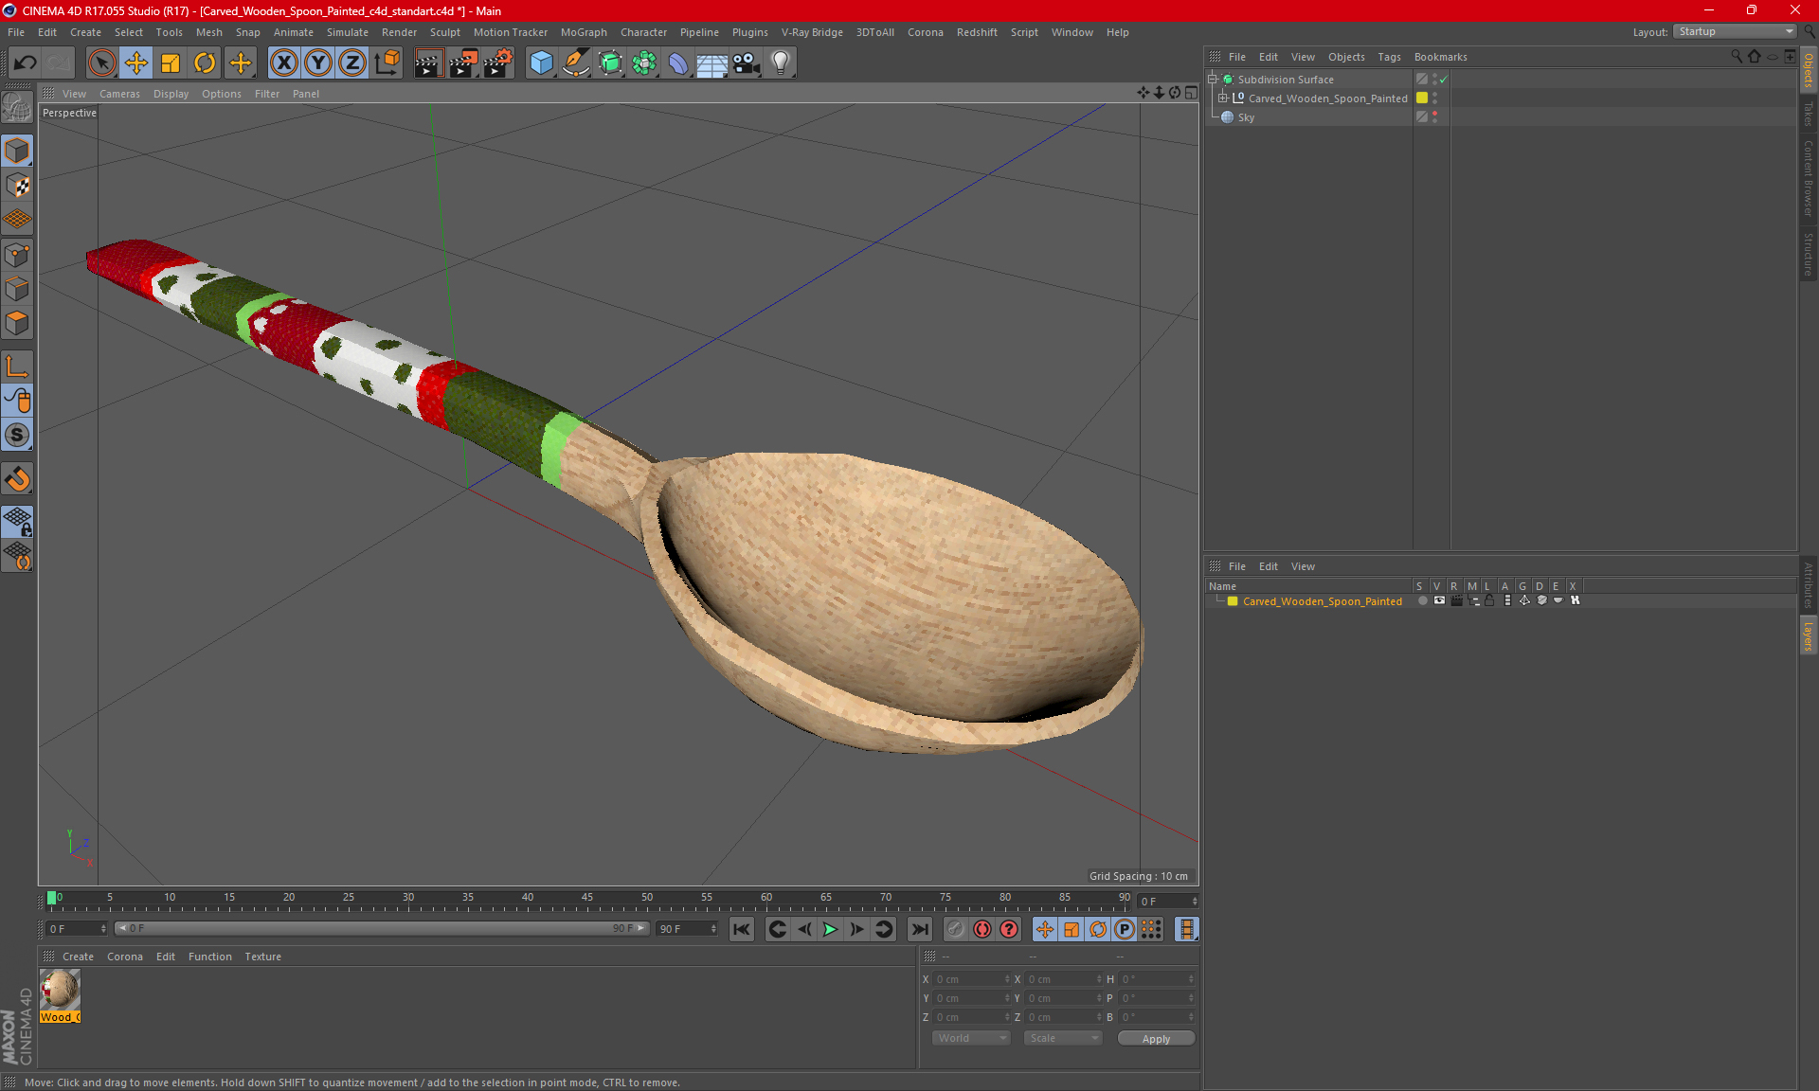Add Subdivision Surface generator icon

[x=610, y=63]
